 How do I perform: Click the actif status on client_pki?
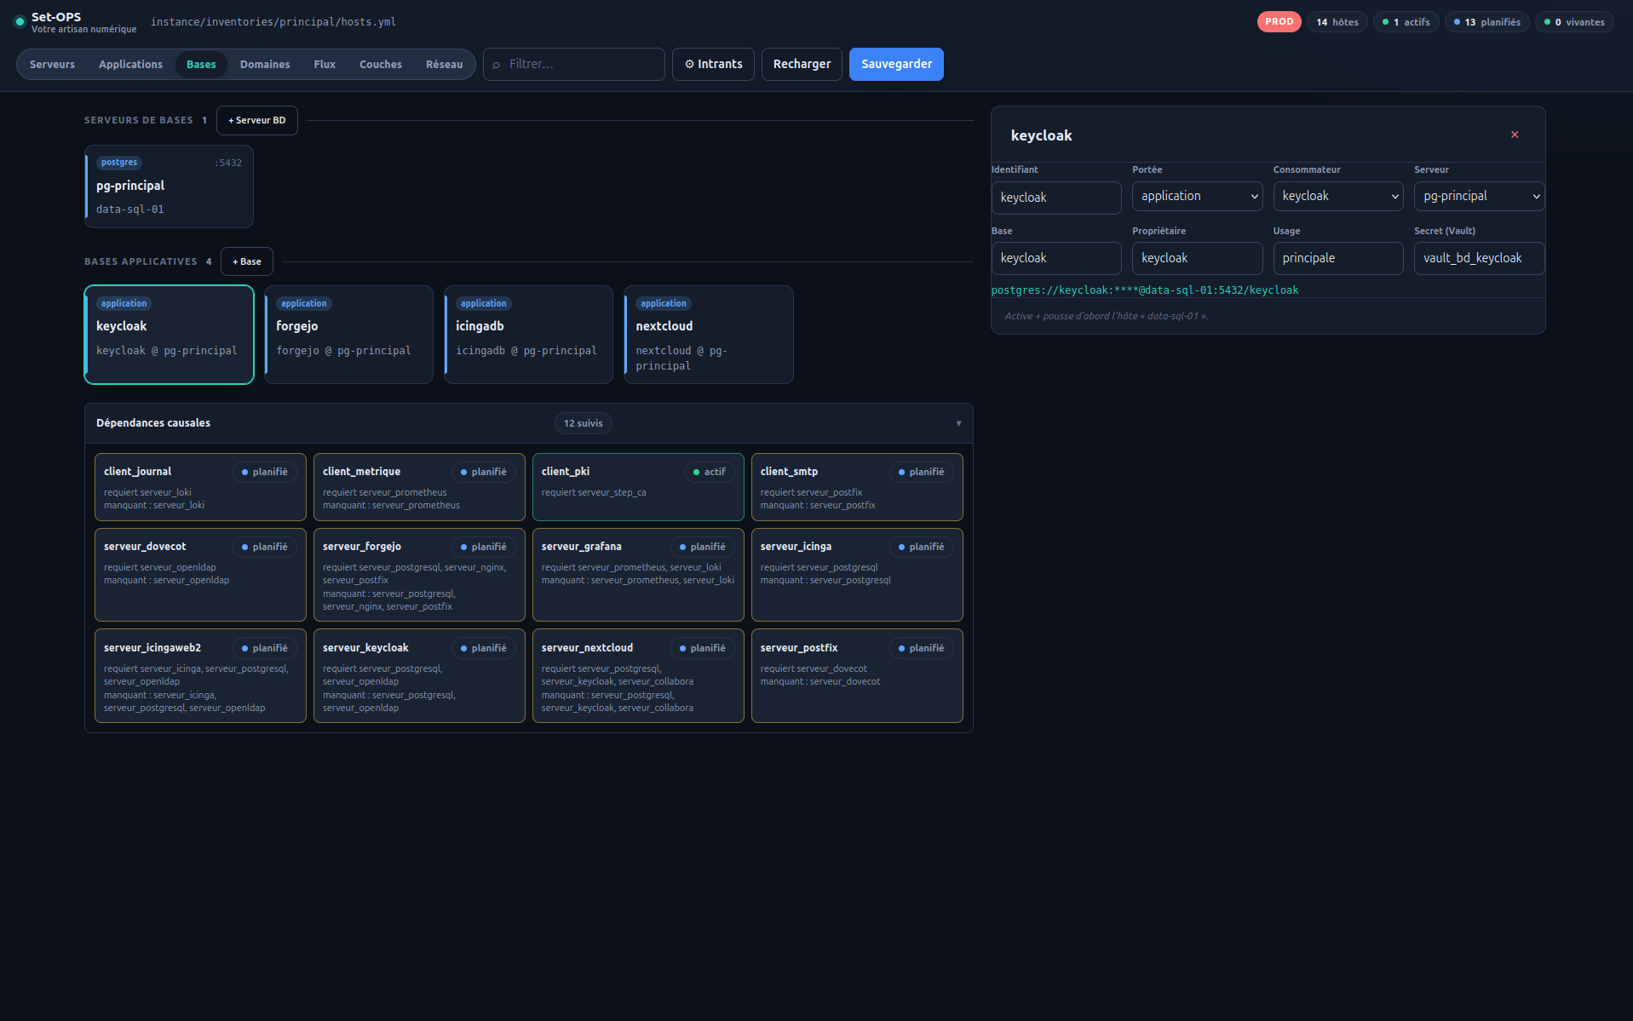coord(709,472)
